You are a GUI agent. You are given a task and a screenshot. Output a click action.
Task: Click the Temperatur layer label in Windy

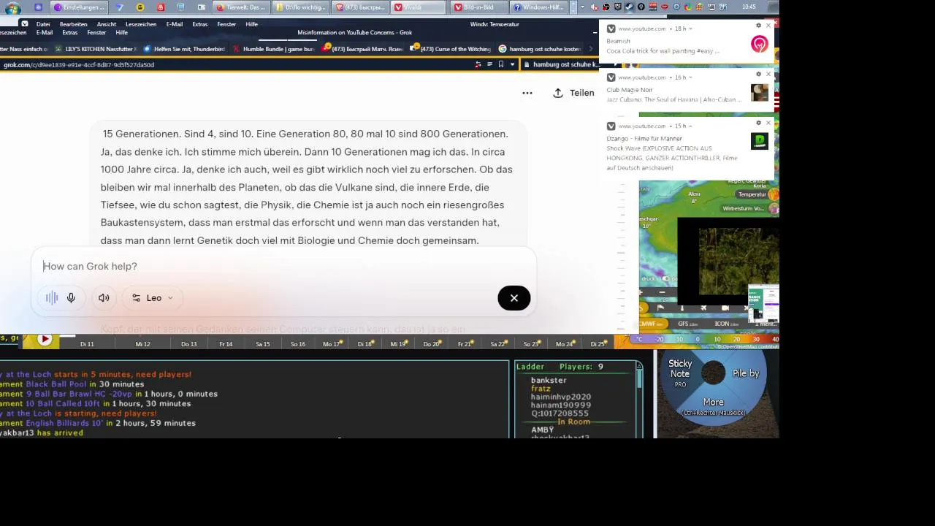pos(752,194)
